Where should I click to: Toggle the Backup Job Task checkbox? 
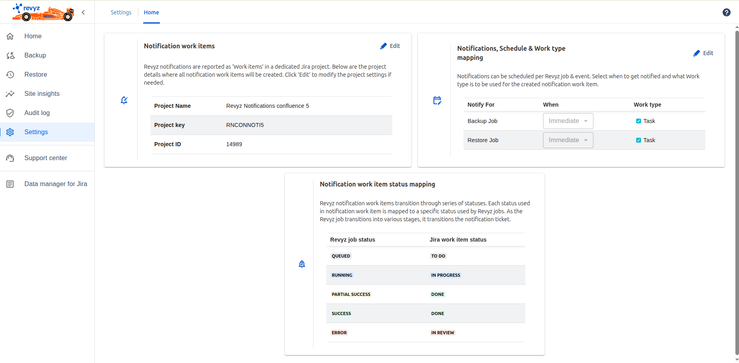(639, 121)
